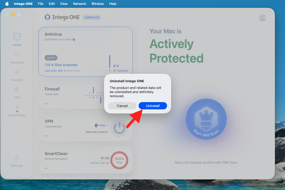Expand the SmartClean card chevron
The height and width of the screenshot is (190, 285).
click(x=46, y=168)
